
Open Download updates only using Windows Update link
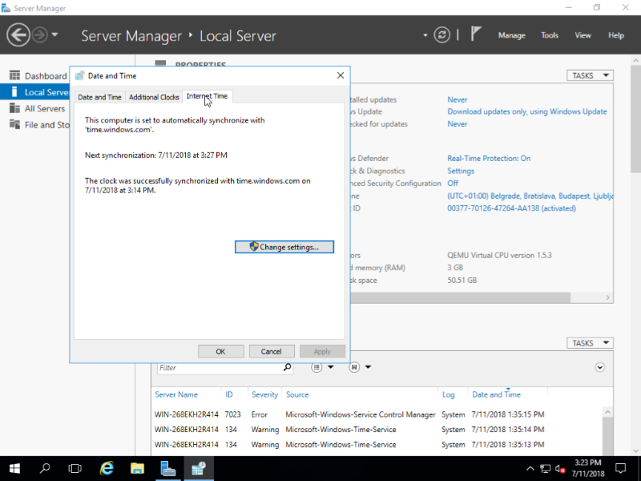pyautogui.click(x=527, y=111)
